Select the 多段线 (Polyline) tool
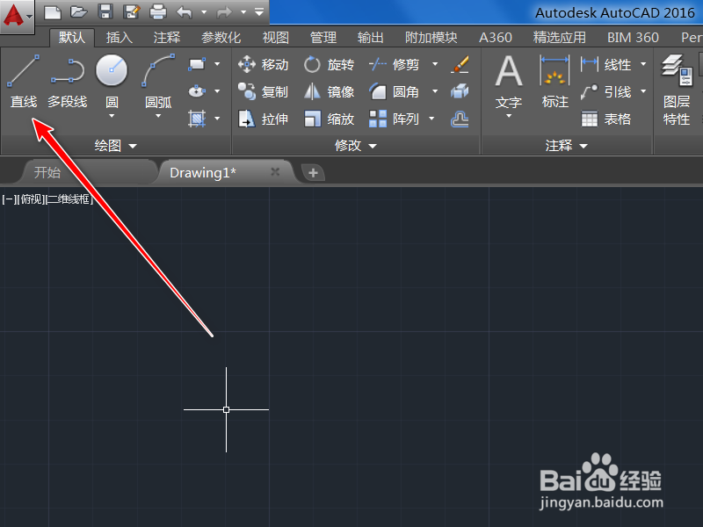This screenshot has height=527, width=703. [68, 82]
